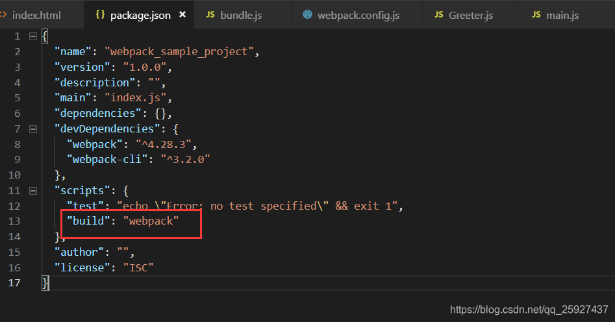Image resolution: width=615 pixels, height=322 pixels.
Task: Click the "webpack" key on line 8
Action: [95, 145]
